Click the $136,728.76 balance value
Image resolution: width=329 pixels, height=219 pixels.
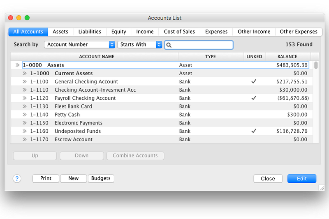coord(292,131)
